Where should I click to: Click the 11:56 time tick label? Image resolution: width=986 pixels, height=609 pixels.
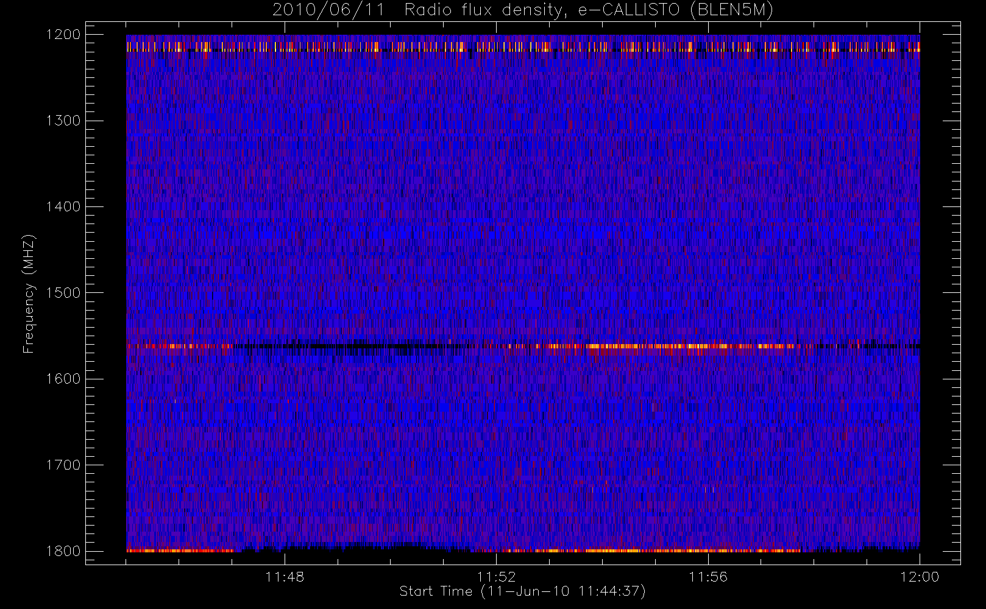tap(708, 577)
